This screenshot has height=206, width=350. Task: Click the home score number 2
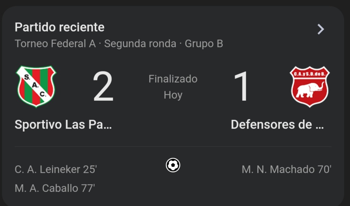(103, 87)
